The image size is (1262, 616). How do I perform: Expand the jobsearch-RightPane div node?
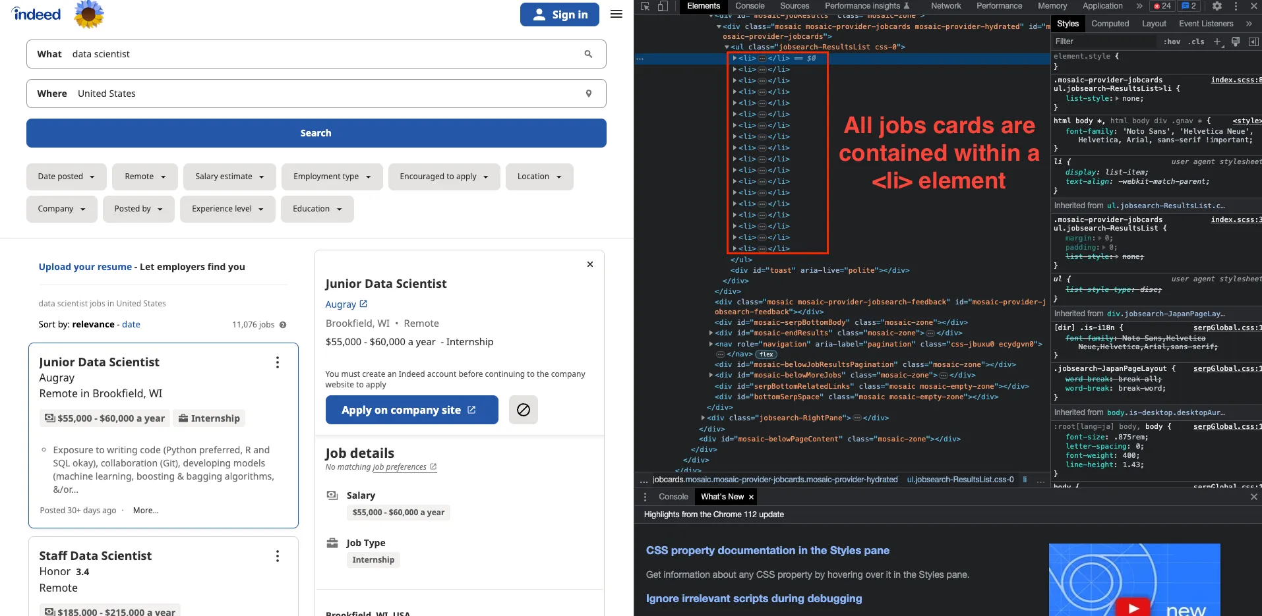703,418
